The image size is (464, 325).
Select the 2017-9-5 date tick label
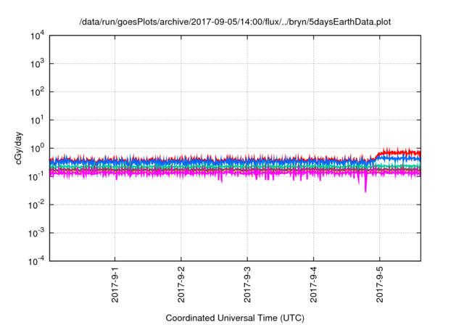coord(380,284)
